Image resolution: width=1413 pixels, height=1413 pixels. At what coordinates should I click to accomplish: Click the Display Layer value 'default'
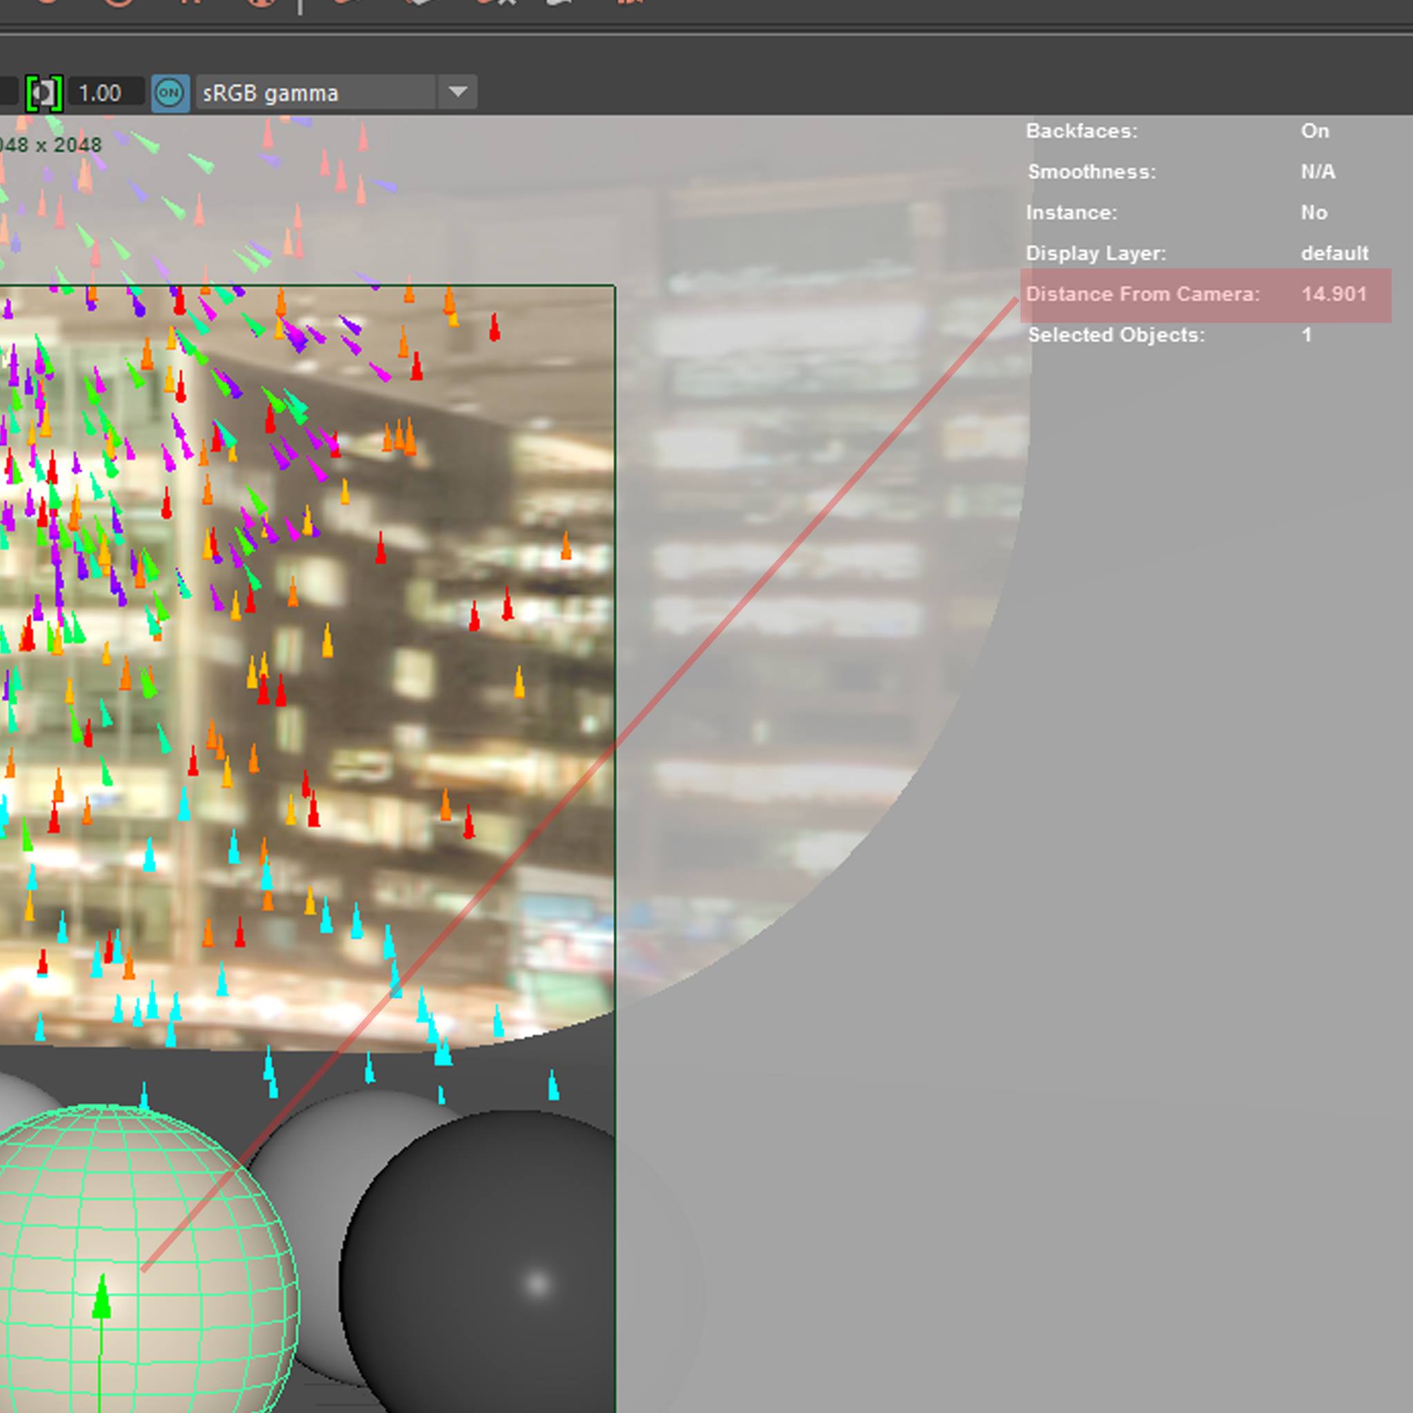[1334, 253]
